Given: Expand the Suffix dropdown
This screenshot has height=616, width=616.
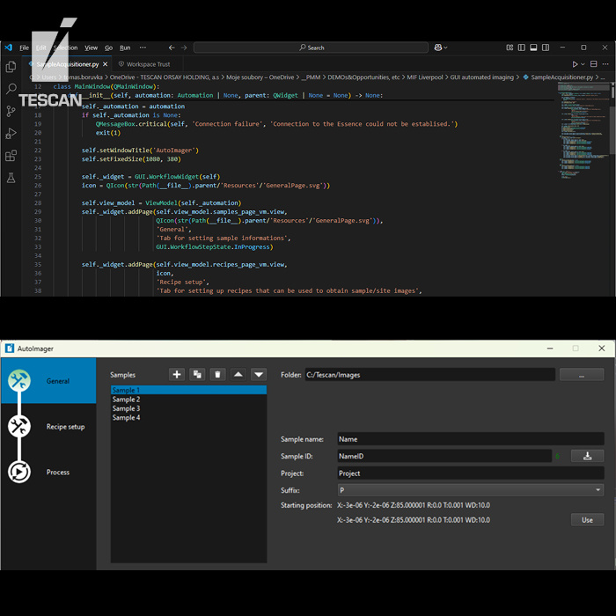Looking at the screenshot, I should pos(598,490).
